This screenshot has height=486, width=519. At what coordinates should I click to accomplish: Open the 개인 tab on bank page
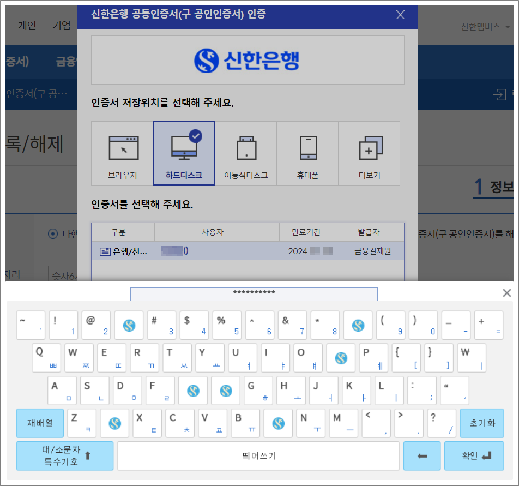[x=27, y=25]
